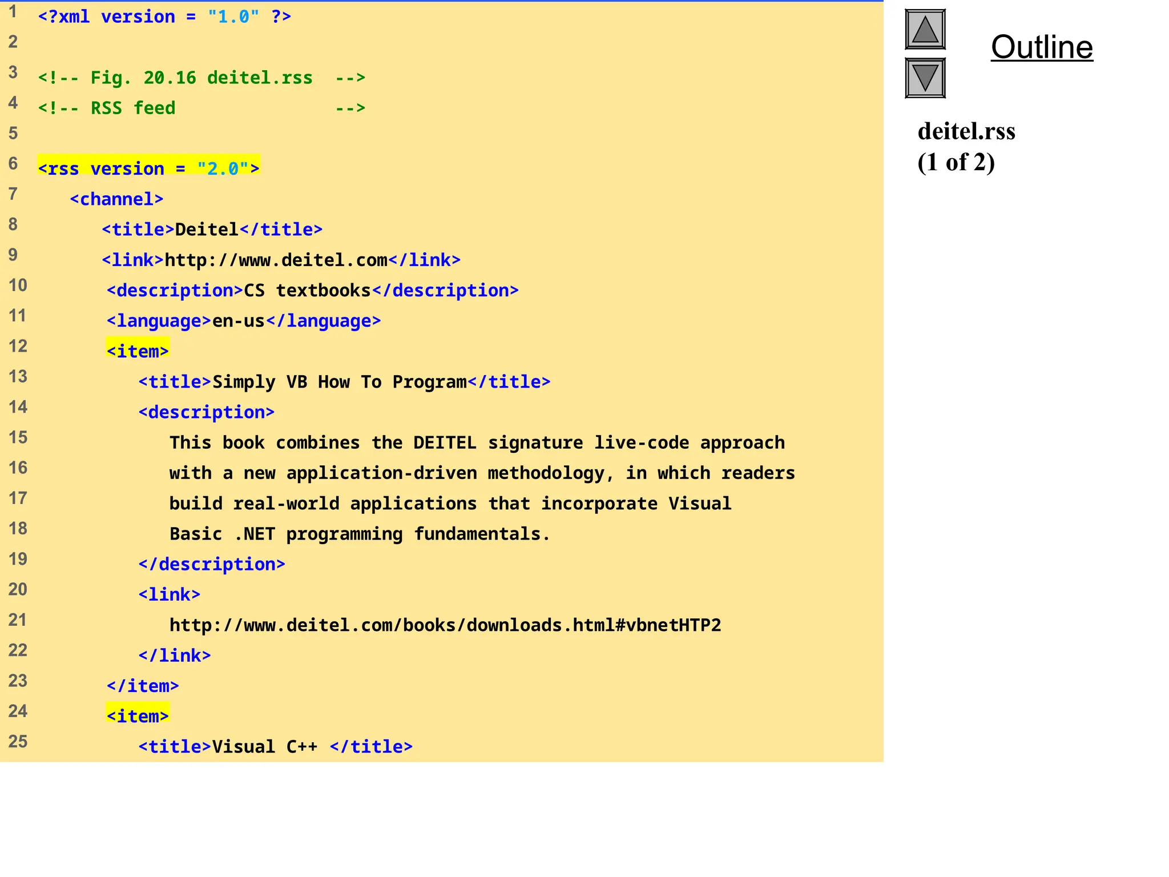The width and height of the screenshot is (1169, 877).
Task: Click the closing link tag on line 22
Action: click(x=175, y=655)
